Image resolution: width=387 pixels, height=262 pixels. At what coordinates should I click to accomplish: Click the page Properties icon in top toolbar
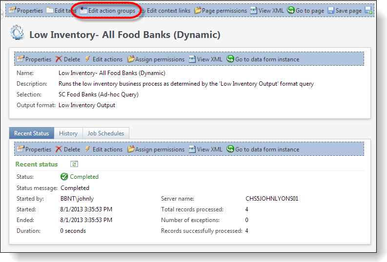13,11
